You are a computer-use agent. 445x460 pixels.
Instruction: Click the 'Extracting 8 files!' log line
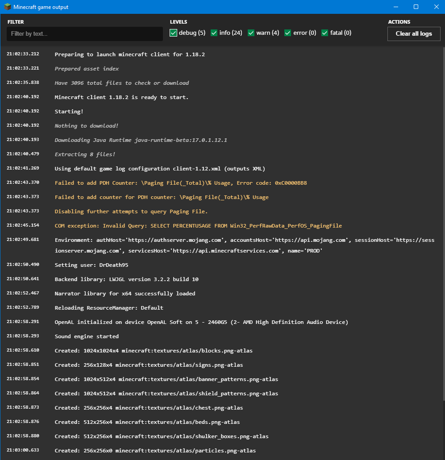coord(85,154)
